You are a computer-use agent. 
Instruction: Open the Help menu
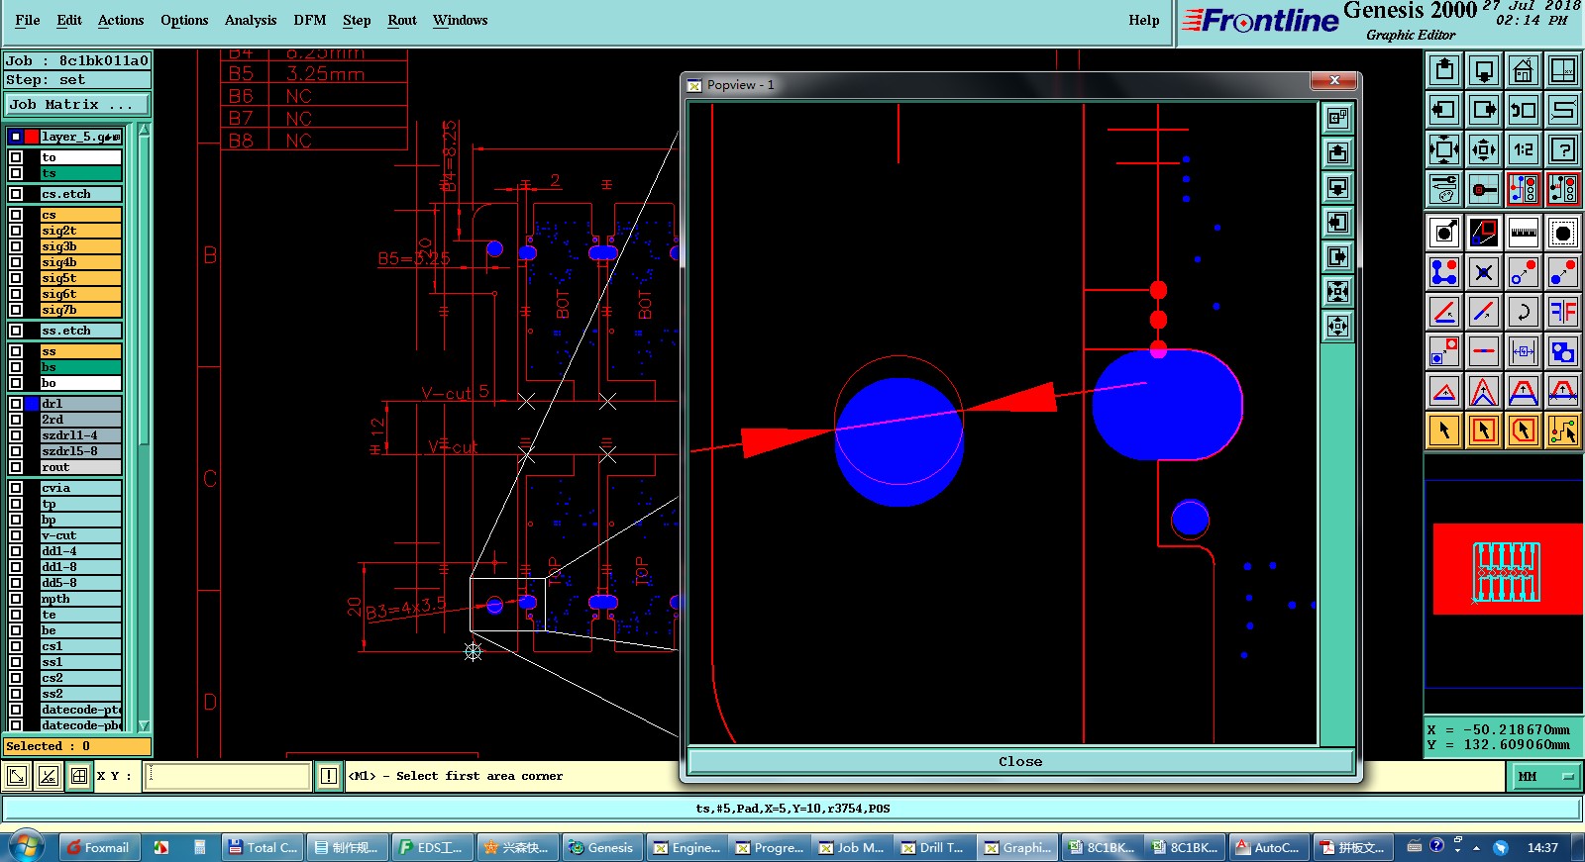click(x=1144, y=20)
